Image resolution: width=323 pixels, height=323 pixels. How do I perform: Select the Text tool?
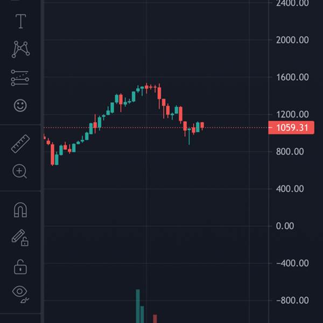pos(21,22)
